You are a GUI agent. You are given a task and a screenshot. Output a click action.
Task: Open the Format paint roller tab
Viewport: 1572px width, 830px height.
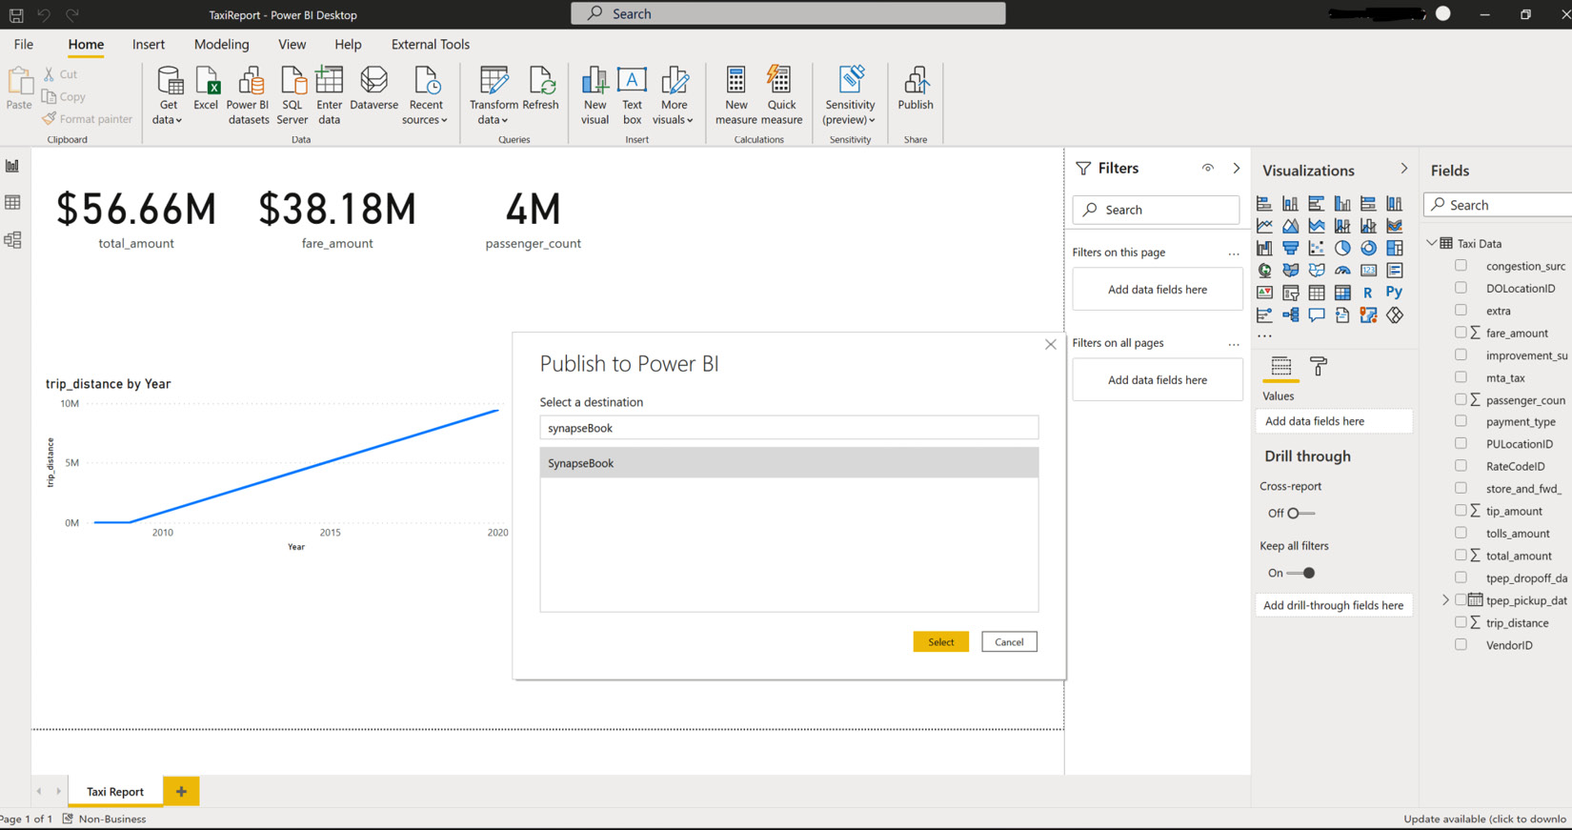[1319, 366]
